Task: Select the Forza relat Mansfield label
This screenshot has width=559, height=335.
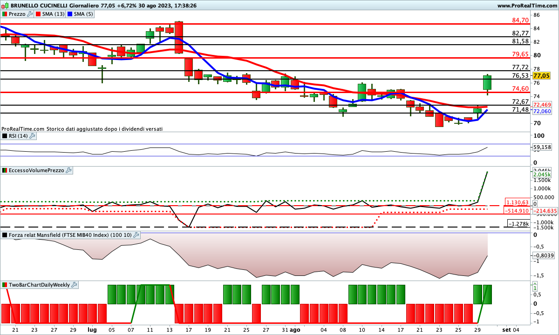Action: (x=70, y=235)
